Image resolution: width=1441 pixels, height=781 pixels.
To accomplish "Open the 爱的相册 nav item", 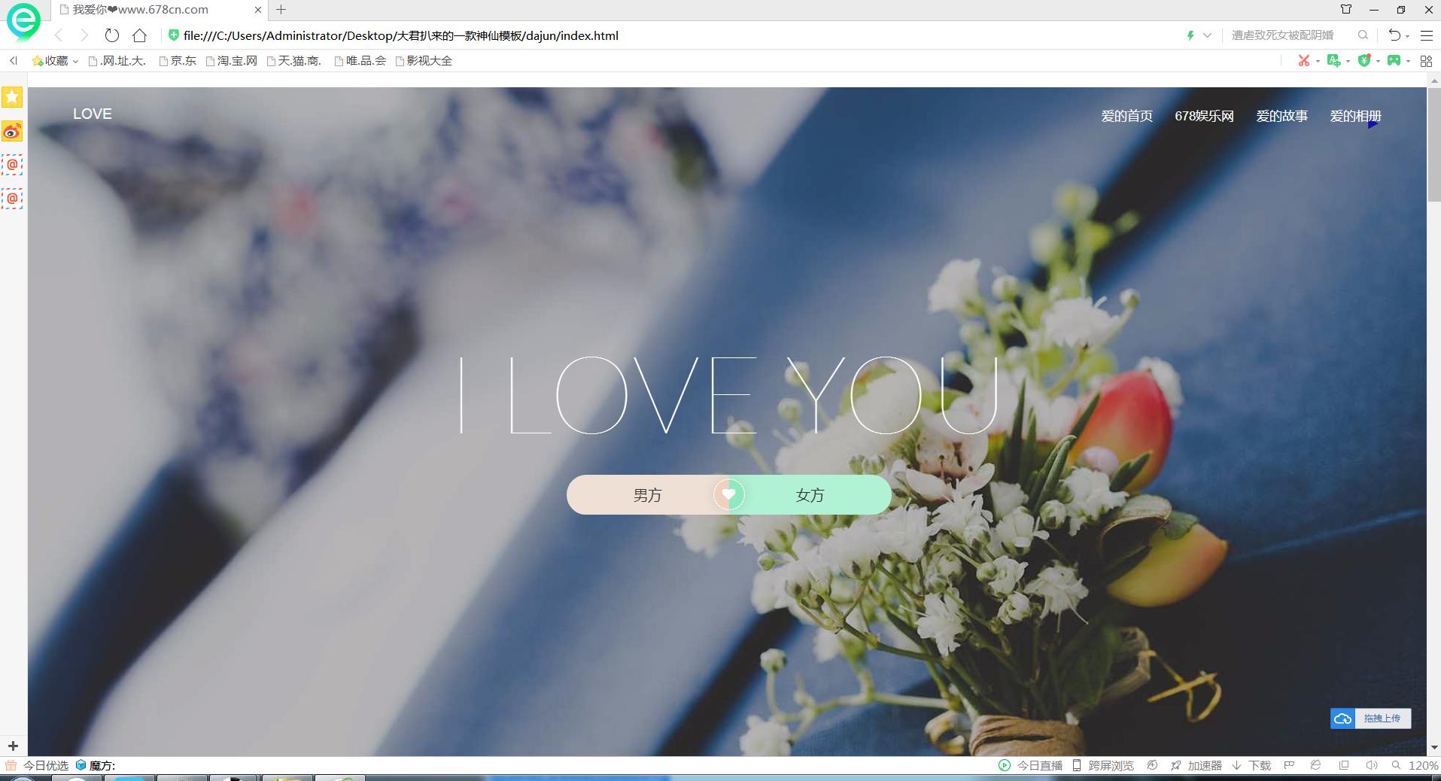I will coord(1355,116).
